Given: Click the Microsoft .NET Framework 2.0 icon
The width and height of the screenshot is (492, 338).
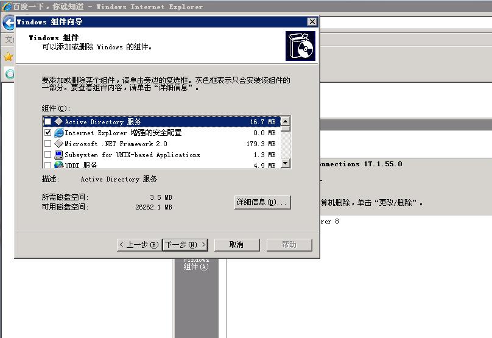Looking at the screenshot, I should tap(58, 144).
